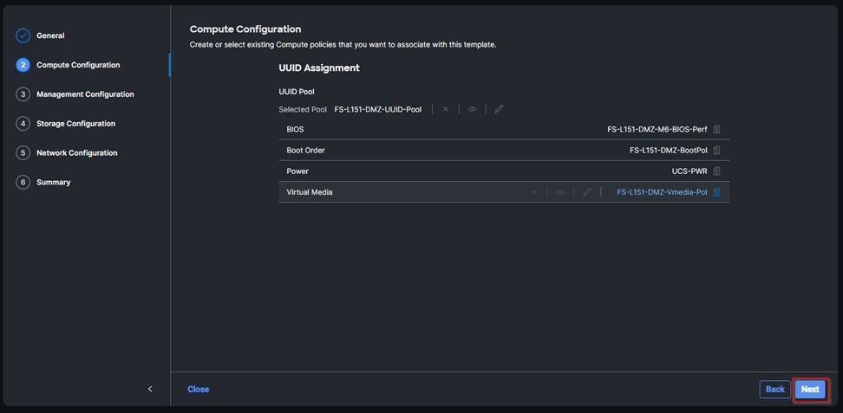Go to the Summary step
843x413 pixels.
pos(54,183)
